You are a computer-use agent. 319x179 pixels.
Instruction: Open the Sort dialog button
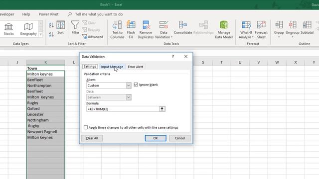61,27
